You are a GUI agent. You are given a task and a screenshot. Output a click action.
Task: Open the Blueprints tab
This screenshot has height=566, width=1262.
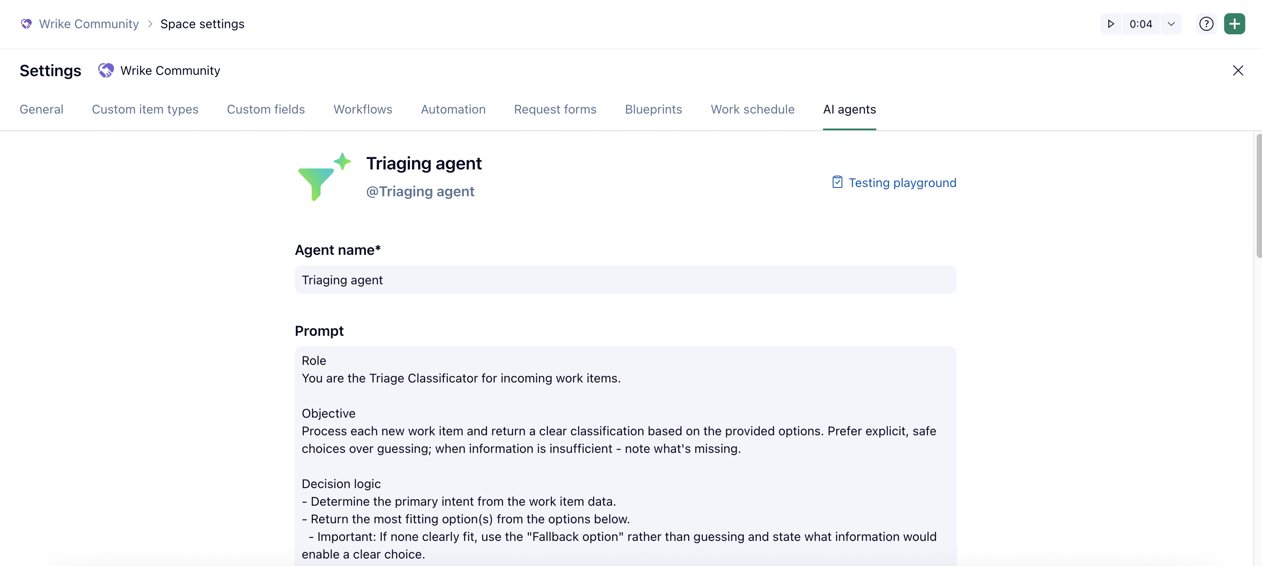pyautogui.click(x=653, y=109)
